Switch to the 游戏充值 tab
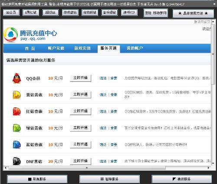 82,48
